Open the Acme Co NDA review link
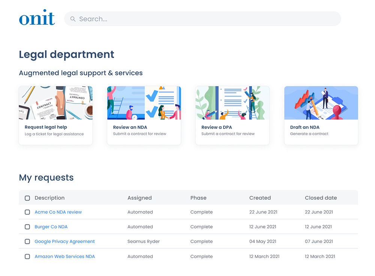This screenshot has width=375, height=276. 58,212
